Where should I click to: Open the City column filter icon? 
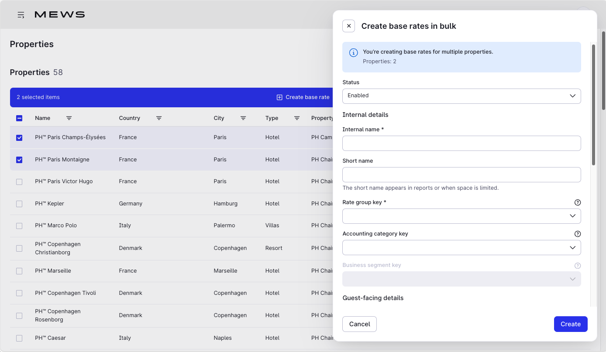[x=243, y=118]
